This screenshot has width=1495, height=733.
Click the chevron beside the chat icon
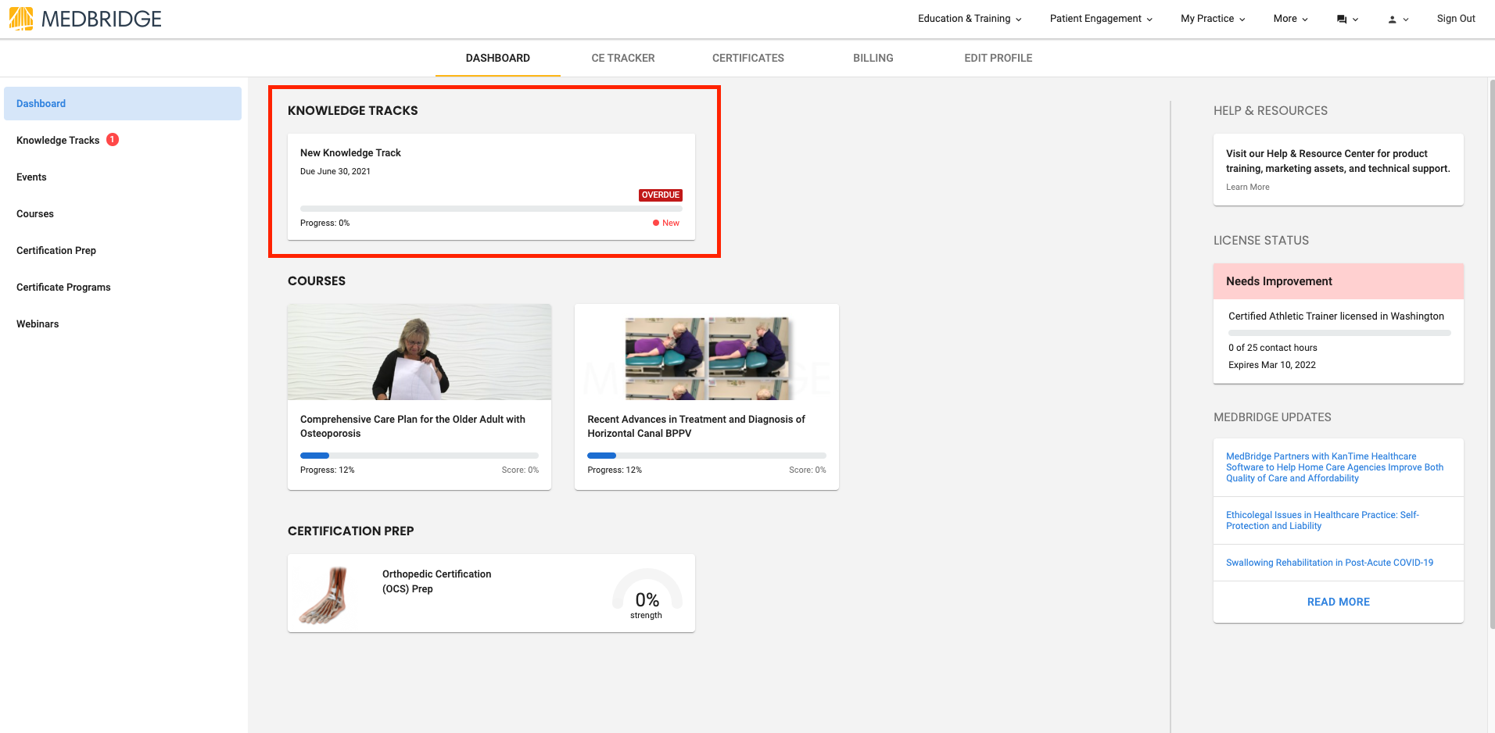point(1356,20)
